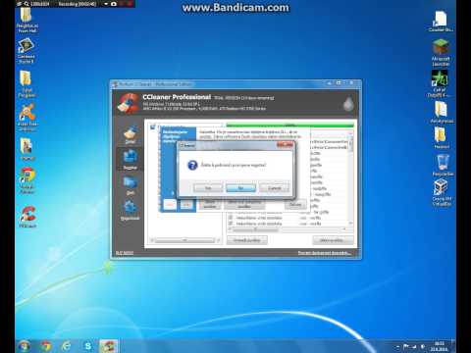Open the CCleaner desktop shortcut
This screenshot has width=471, height=353.
pyautogui.click(x=27, y=217)
